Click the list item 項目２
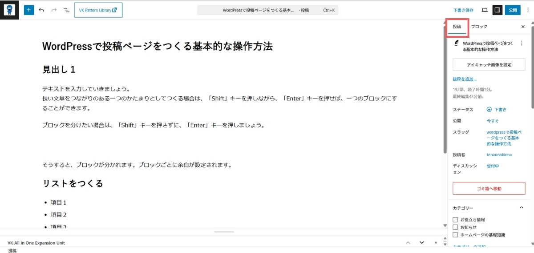The width and height of the screenshot is (534, 253). pyautogui.click(x=58, y=215)
